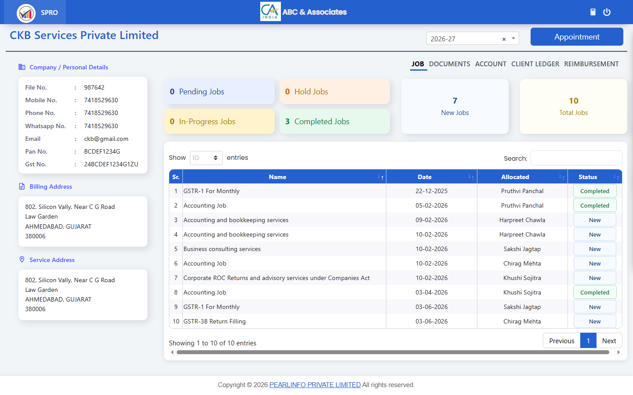Click 'Sakshi Jagtap' in row 9
The height and width of the screenshot is (395, 633).
pyautogui.click(x=522, y=307)
